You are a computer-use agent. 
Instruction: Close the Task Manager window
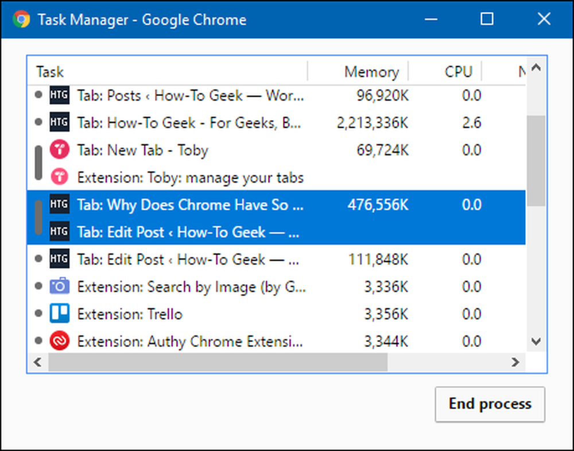tap(544, 19)
